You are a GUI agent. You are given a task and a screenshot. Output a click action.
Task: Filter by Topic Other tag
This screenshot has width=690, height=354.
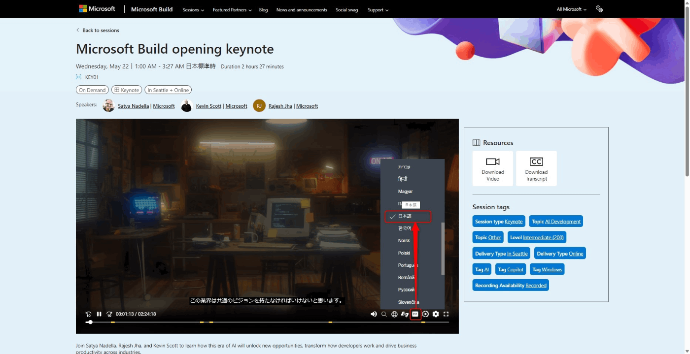click(488, 237)
